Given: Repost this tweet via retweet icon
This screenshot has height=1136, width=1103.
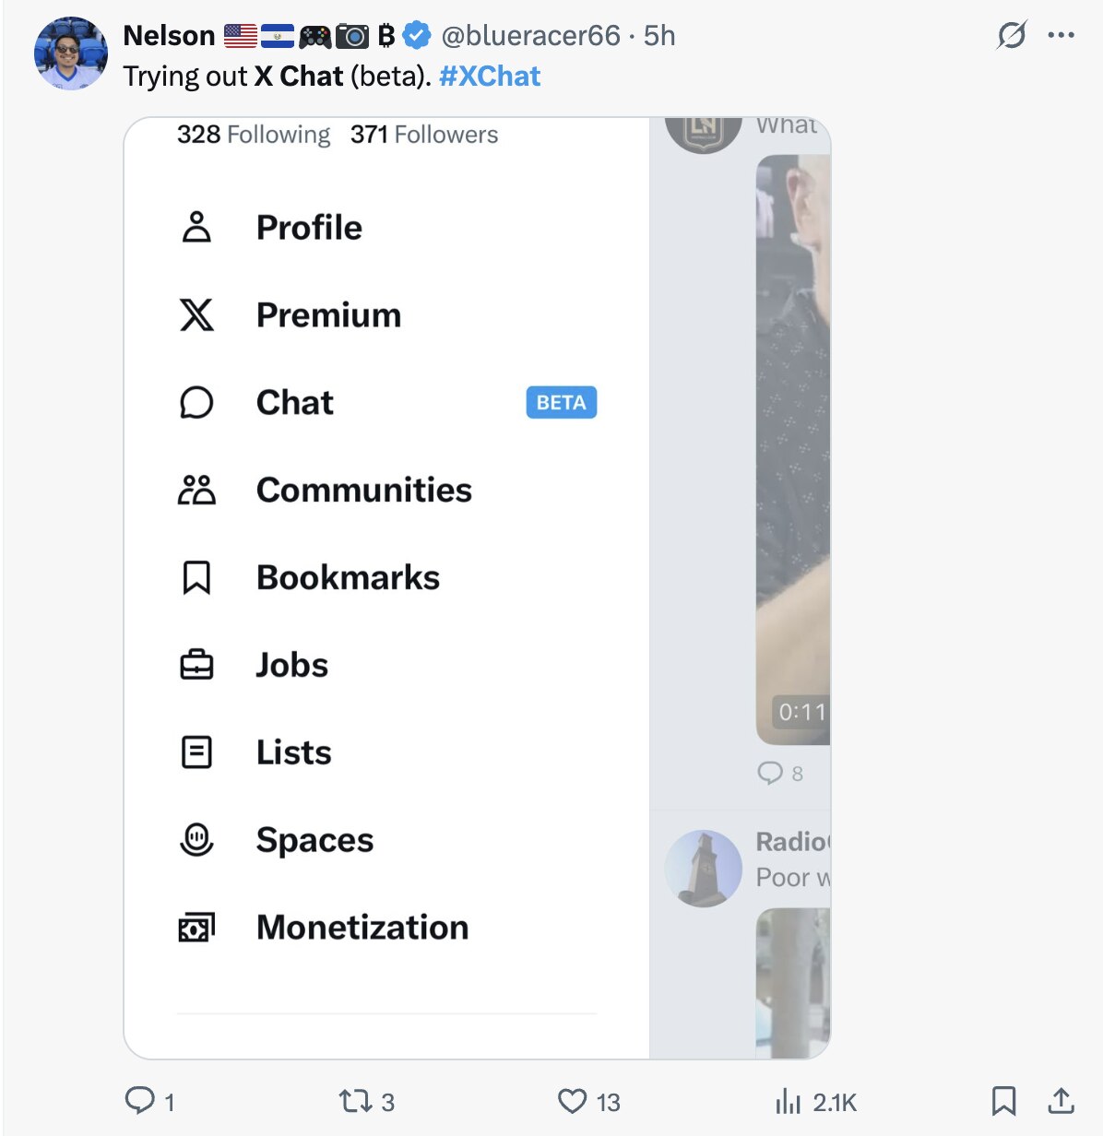Looking at the screenshot, I should pyautogui.click(x=353, y=1101).
